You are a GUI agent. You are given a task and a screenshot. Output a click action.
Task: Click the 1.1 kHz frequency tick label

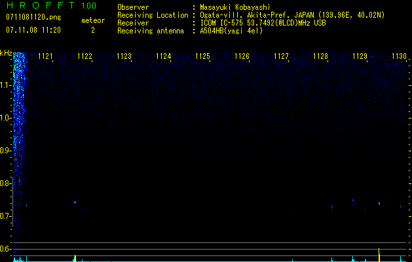6,85
